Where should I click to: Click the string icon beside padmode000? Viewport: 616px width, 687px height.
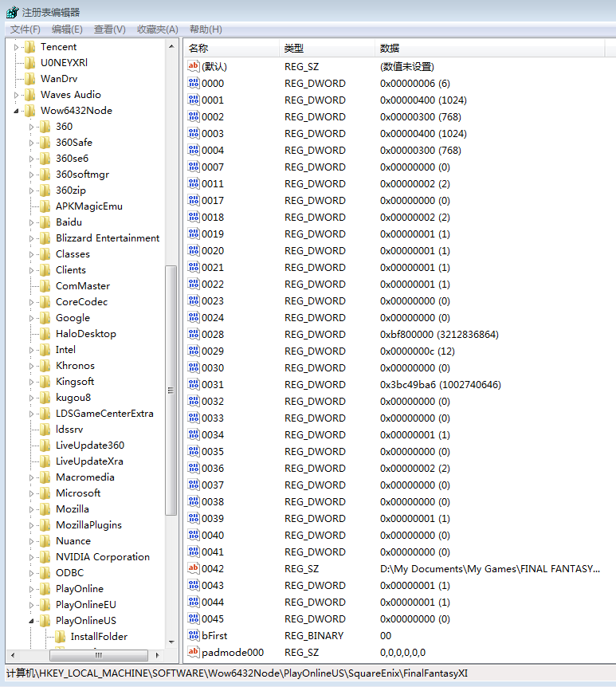point(193,652)
